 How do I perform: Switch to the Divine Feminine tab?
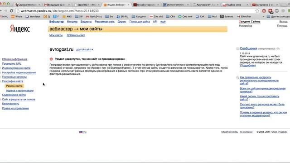tap(176, 5)
